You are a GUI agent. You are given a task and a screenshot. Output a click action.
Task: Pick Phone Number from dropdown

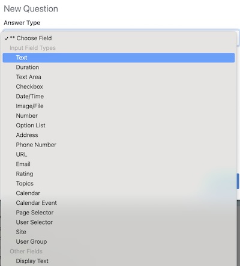pos(119,145)
